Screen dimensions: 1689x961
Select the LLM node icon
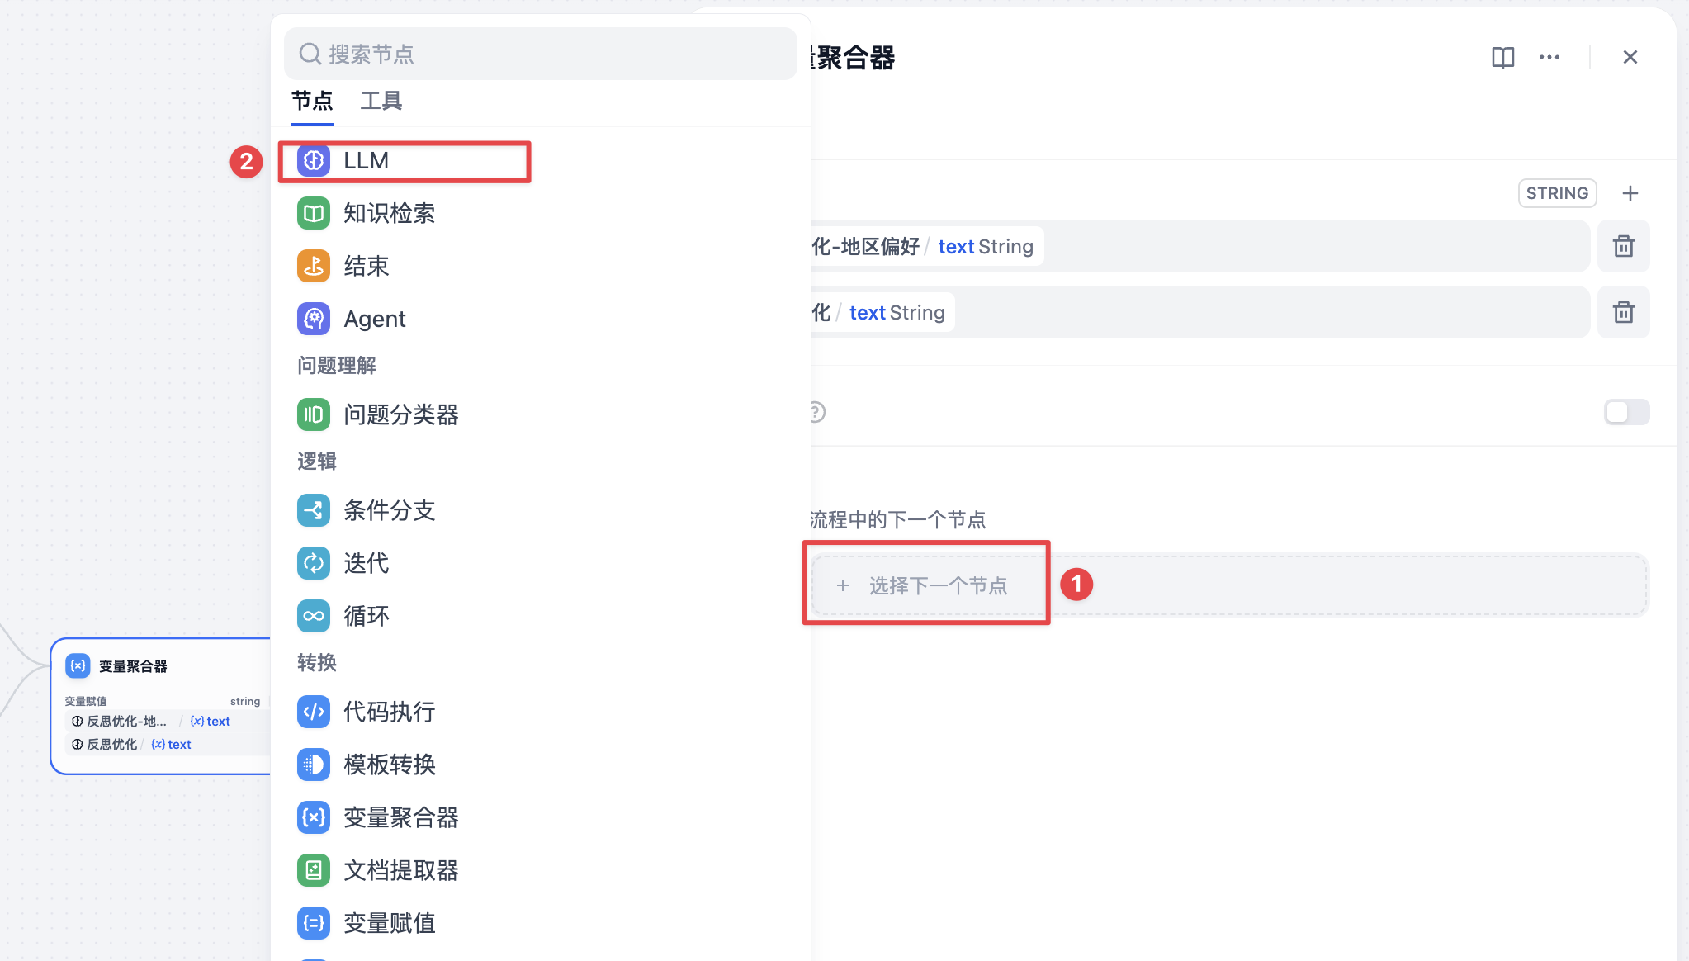(314, 160)
